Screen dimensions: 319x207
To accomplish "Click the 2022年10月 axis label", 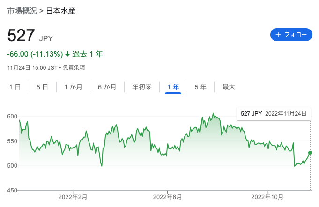I will click(x=267, y=197).
